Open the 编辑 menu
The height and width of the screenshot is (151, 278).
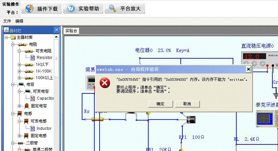20,21
